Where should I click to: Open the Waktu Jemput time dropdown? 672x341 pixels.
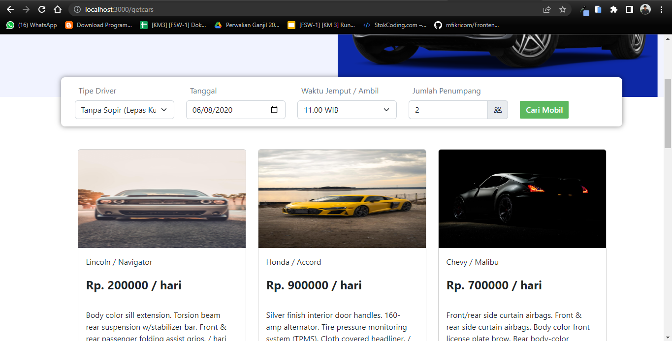[x=347, y=110]
